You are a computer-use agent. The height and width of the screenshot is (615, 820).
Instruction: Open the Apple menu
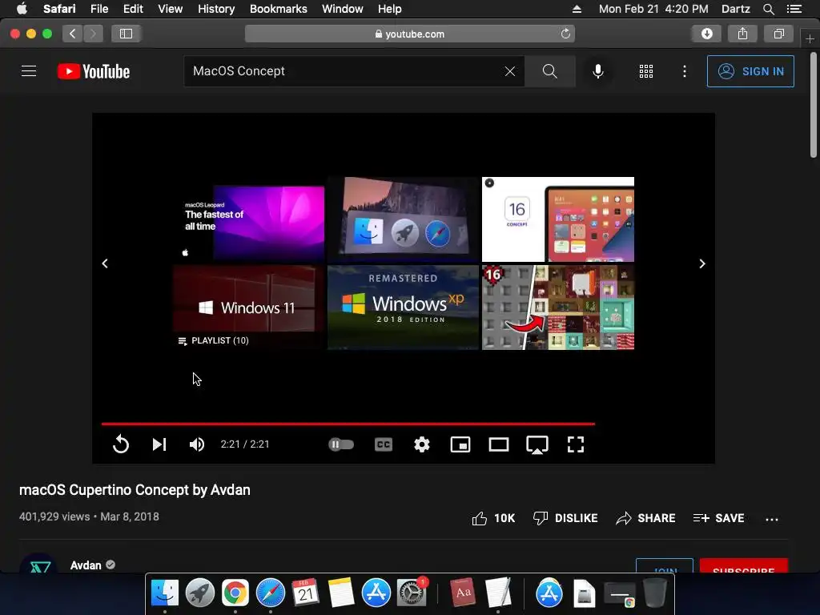pyautogui.click(x=22, y=9)
